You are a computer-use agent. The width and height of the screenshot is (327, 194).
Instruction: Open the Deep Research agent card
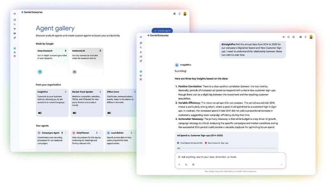(52, 62)
